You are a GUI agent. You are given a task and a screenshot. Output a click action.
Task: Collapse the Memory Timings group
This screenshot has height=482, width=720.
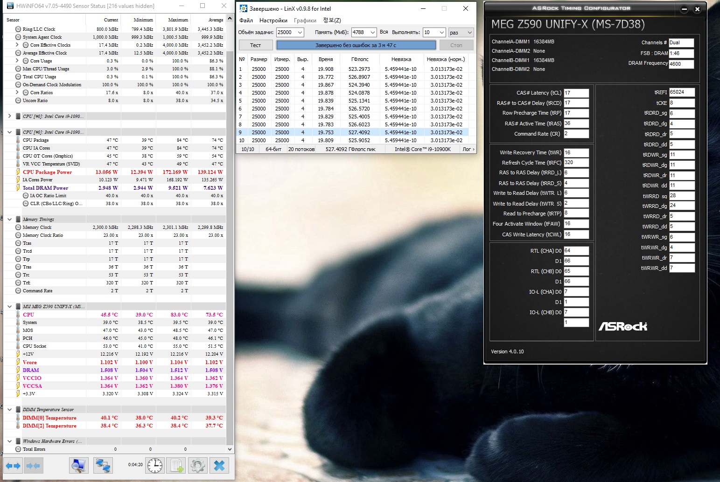pyautogui.click(x=9, y=219)
